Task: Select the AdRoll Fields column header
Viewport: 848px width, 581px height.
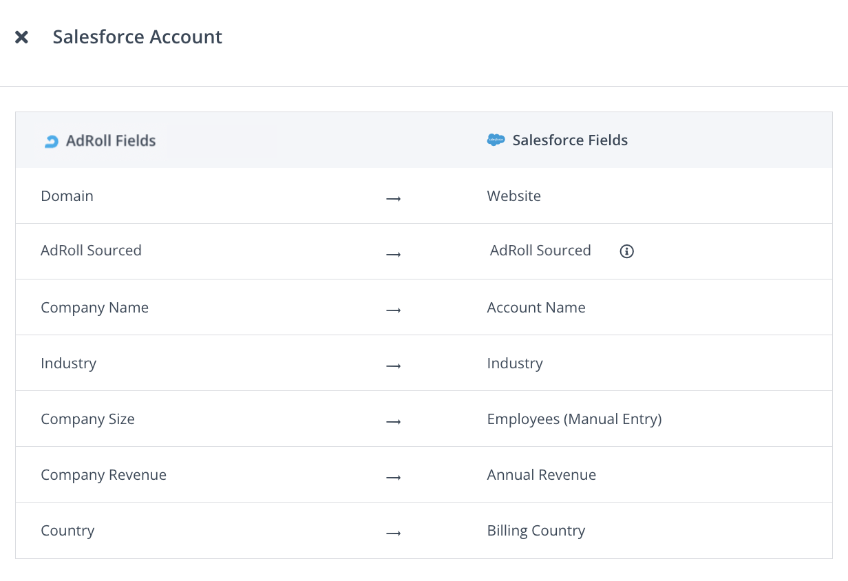Action: point(110,140)
